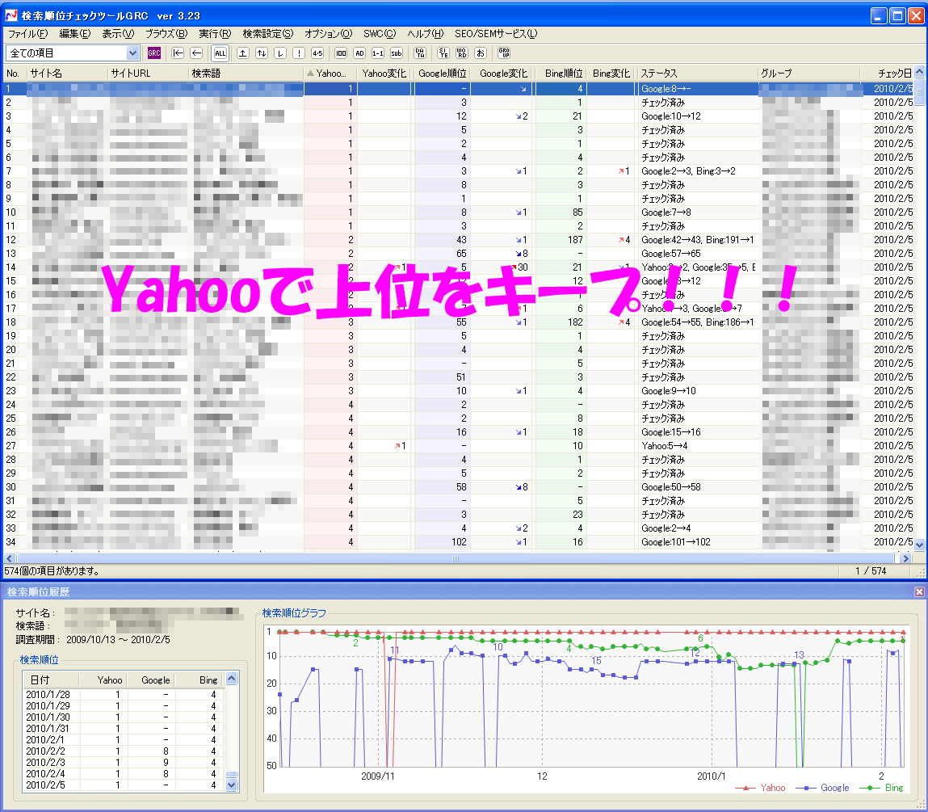Click status cell 'Yahoo:5→4'
This screenshot has height=812, width=928.
[x=664, y=446]
